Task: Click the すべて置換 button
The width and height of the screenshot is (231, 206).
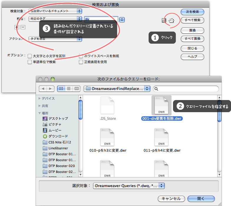Action: coord(192,39)
